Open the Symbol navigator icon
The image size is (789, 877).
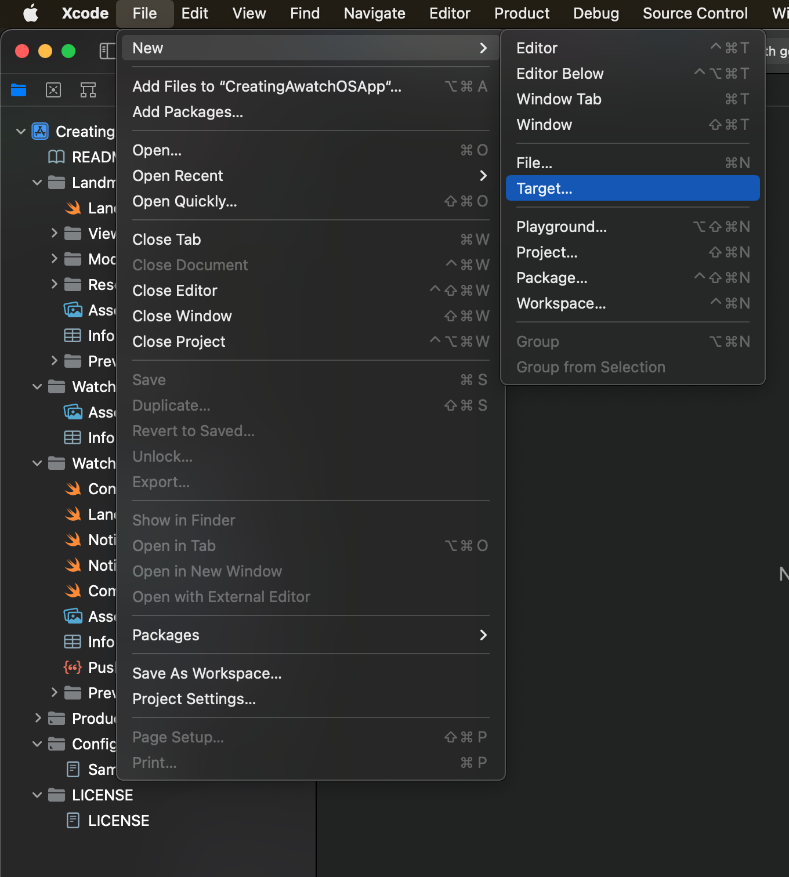point(88,90)
